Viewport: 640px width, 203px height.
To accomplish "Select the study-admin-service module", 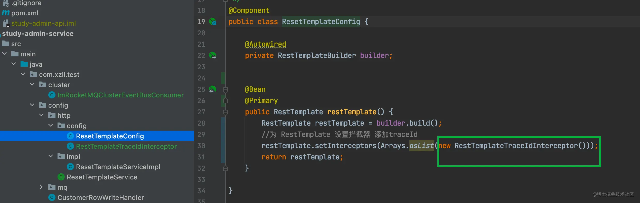I will 38,34.
